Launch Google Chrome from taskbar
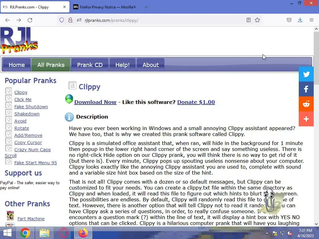 [25, 233]
